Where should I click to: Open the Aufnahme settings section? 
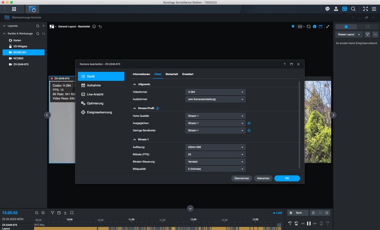coord(94,85)
